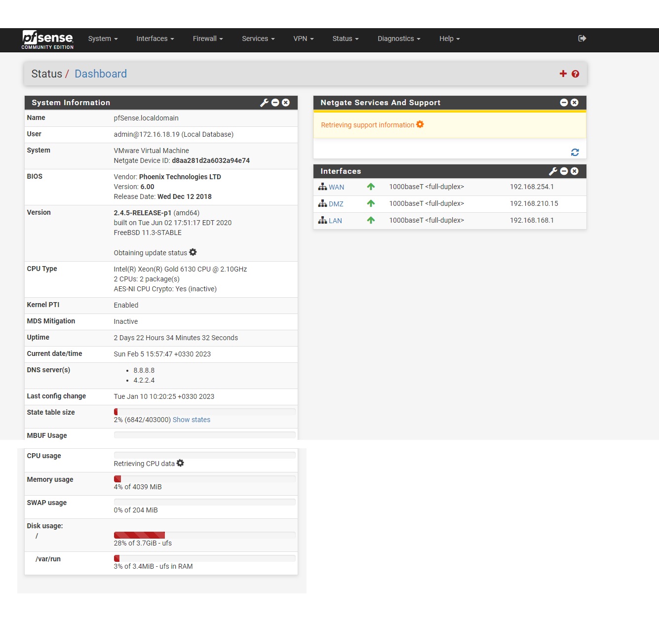659x625 pixels.
Task: Open the Diagnostics dropdown menu
Action: point(398,39)
